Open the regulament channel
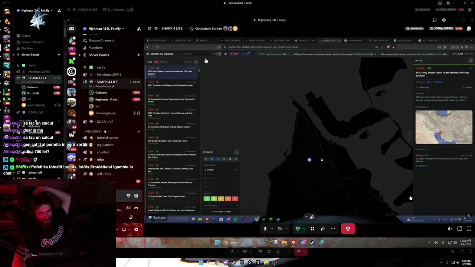Screen dimensions: 475x267 click(105, 145)
